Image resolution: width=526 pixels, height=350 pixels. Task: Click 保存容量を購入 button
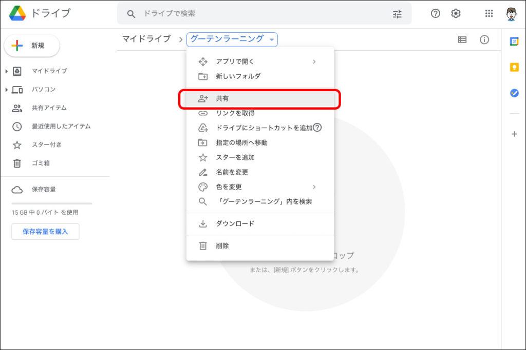pyautogui.click(x=45, y=232)
